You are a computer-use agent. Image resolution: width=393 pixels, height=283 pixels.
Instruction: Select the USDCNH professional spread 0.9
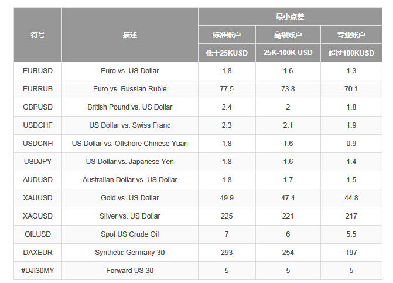351,144
